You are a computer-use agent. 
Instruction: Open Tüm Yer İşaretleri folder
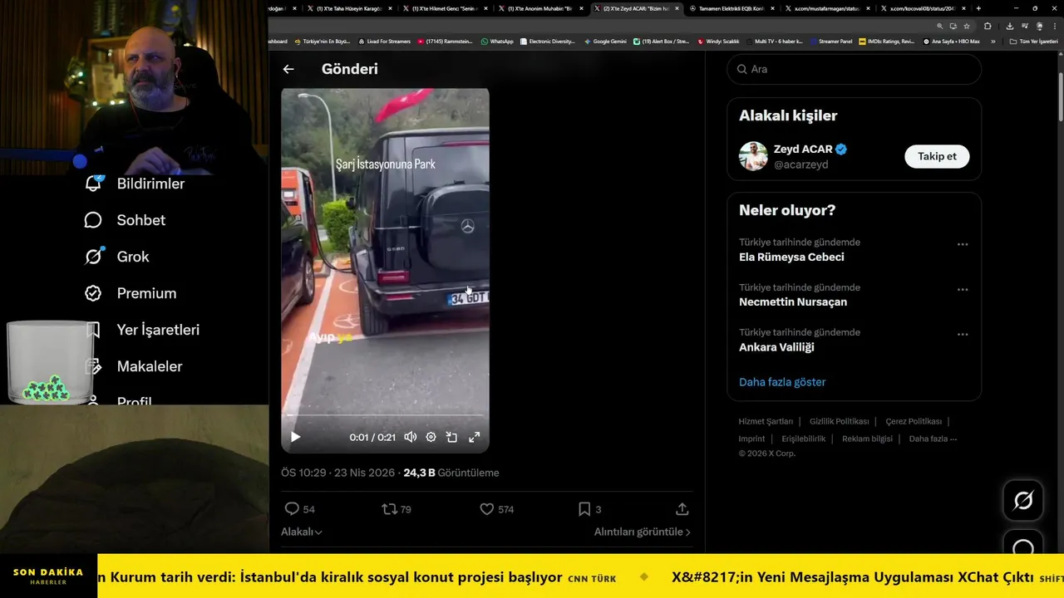pos(1033,41)
